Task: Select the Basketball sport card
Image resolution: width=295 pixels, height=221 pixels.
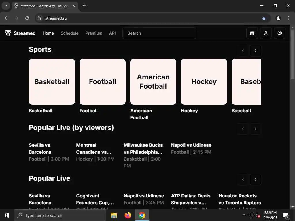Action: point(52,82)
